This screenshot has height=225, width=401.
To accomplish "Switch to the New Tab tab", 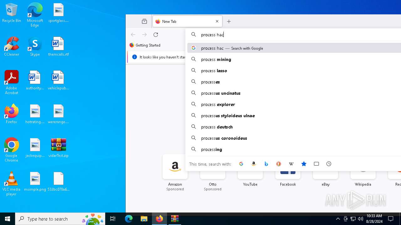I will 187,21.
